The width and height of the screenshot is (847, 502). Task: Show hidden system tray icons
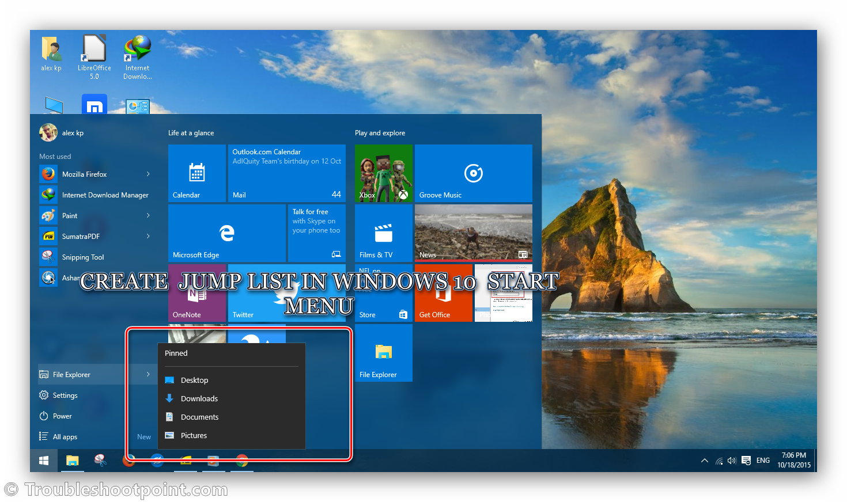[x=704, y=461]
